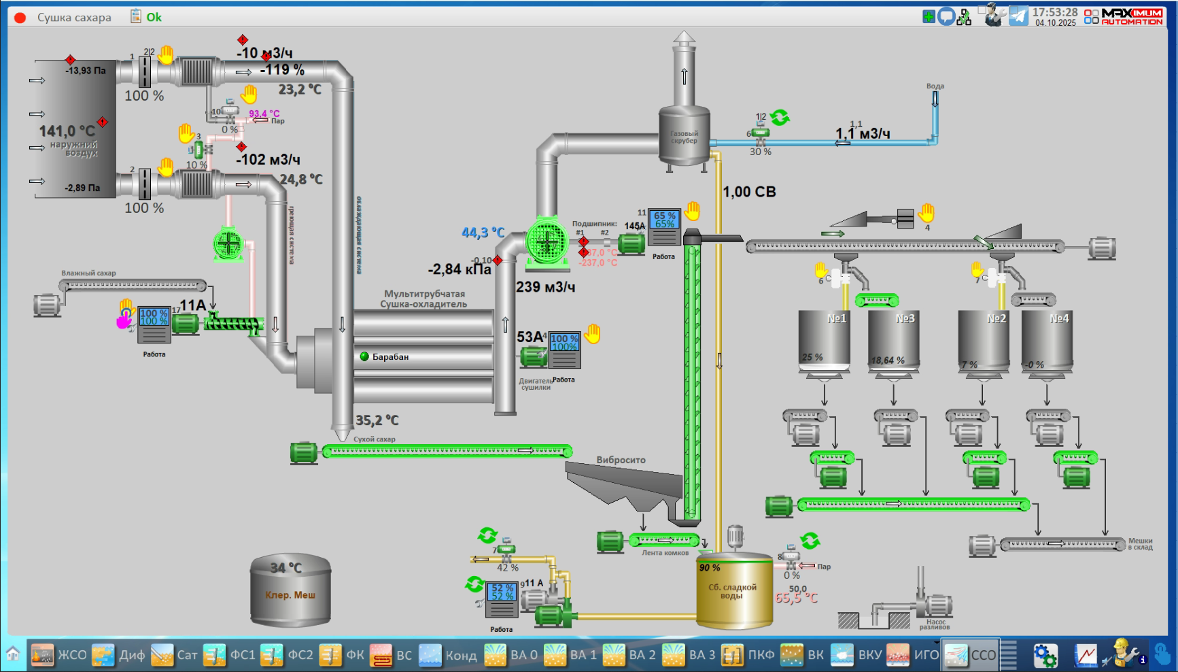This screenshot has width=1178, height=672.
Task: Open the network status check icon
Action: [x=964, y=17]
